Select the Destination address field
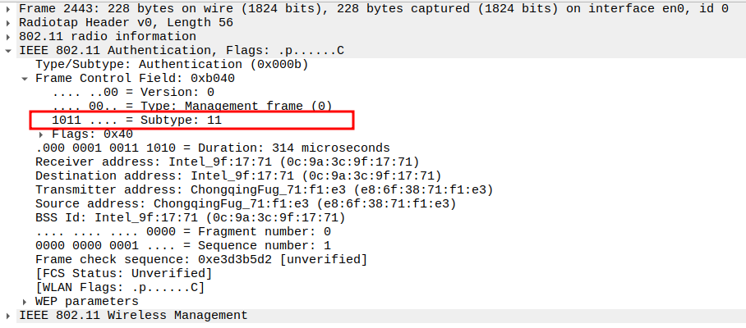The image size is (746, 328). [237, 176]
